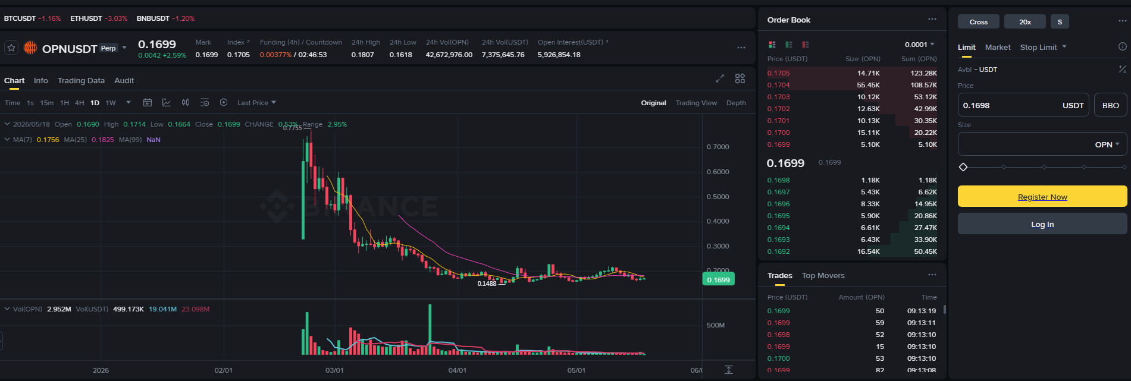Open the go-to-date calendar icon
The width and height of the screenshot is (1131, 381).
148,103
